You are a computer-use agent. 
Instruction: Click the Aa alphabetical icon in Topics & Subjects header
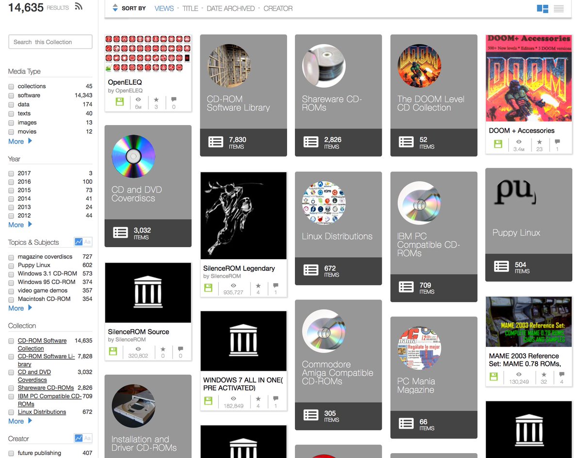(x=87, y=242)
